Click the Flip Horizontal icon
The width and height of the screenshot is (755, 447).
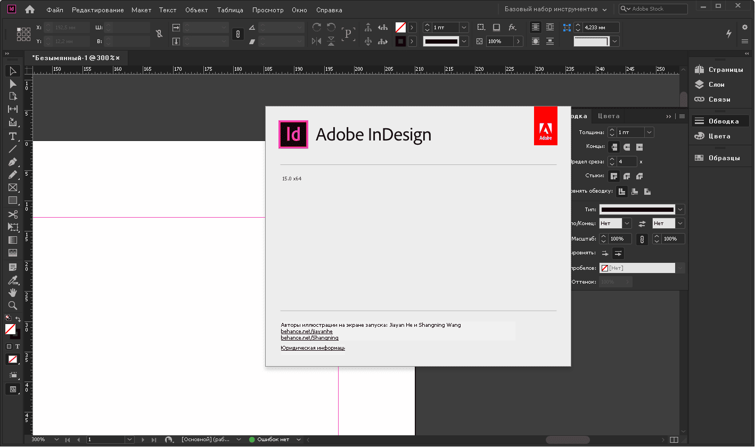(x=317, y=41)
